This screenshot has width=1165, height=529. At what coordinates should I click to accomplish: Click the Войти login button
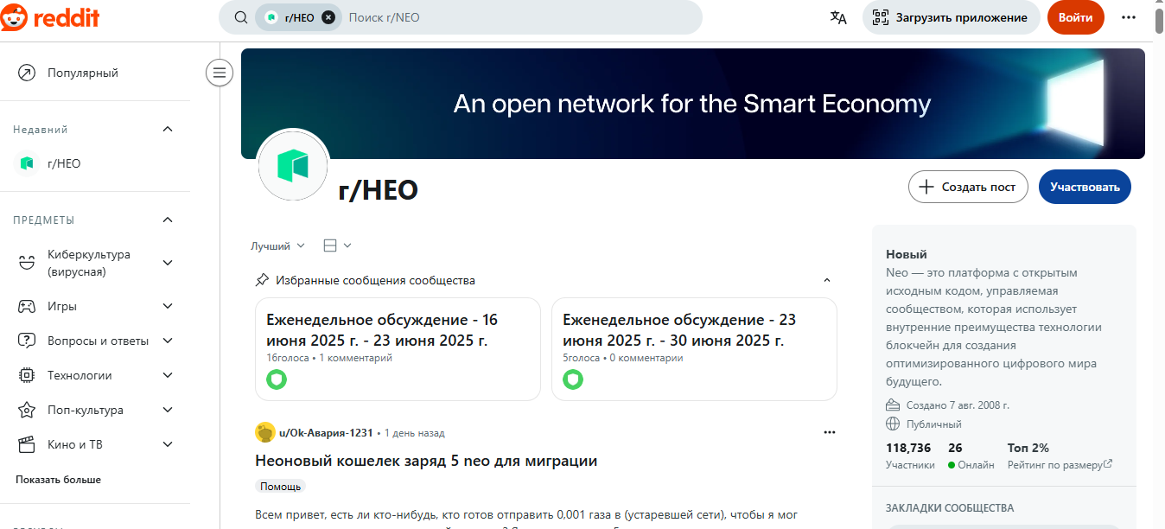[1076, 17]
